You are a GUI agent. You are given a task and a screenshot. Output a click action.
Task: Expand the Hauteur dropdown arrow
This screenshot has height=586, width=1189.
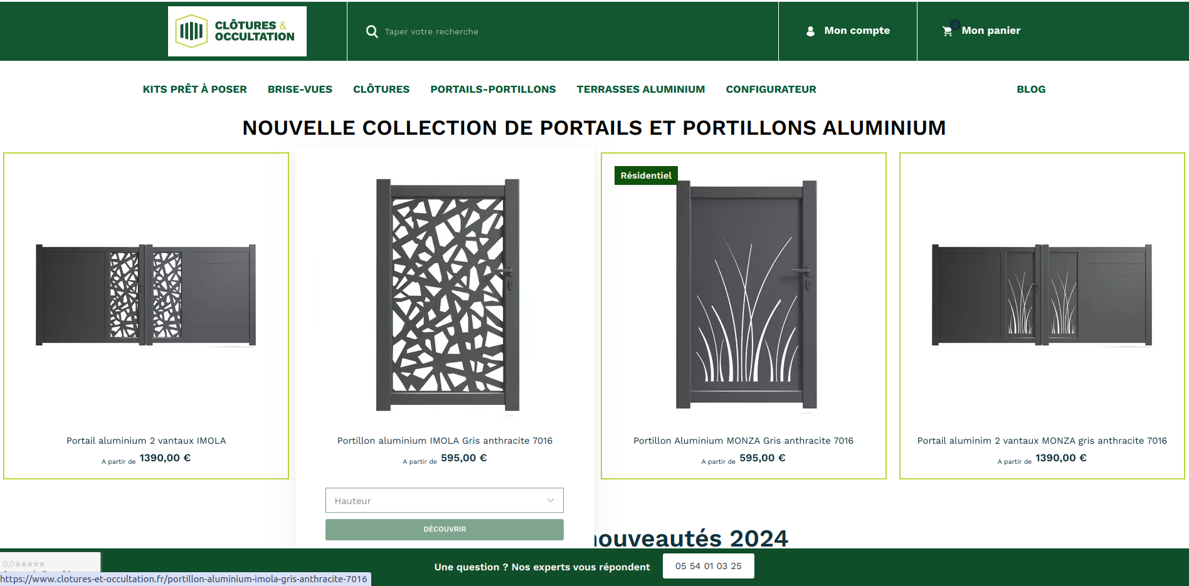click(x=550, y=500)
